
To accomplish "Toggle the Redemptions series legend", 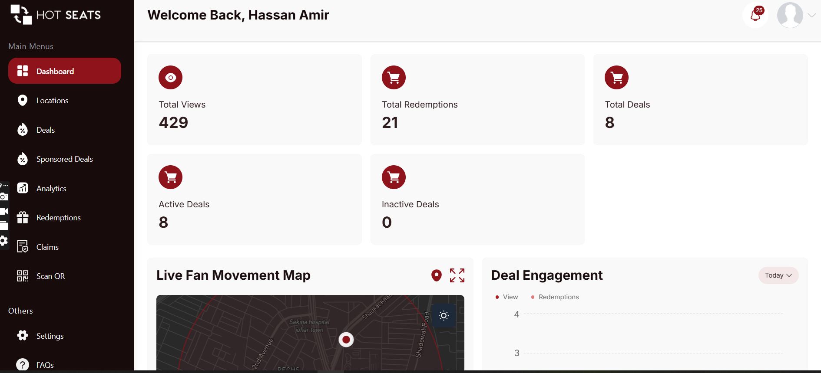I will (x=555, y=297).
